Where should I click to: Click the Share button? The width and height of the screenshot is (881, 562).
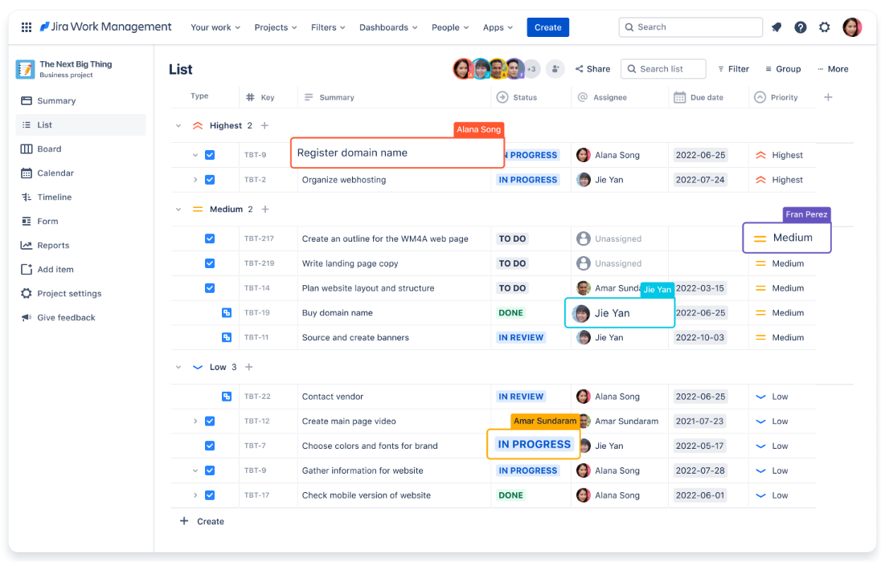tap(593, 69)
